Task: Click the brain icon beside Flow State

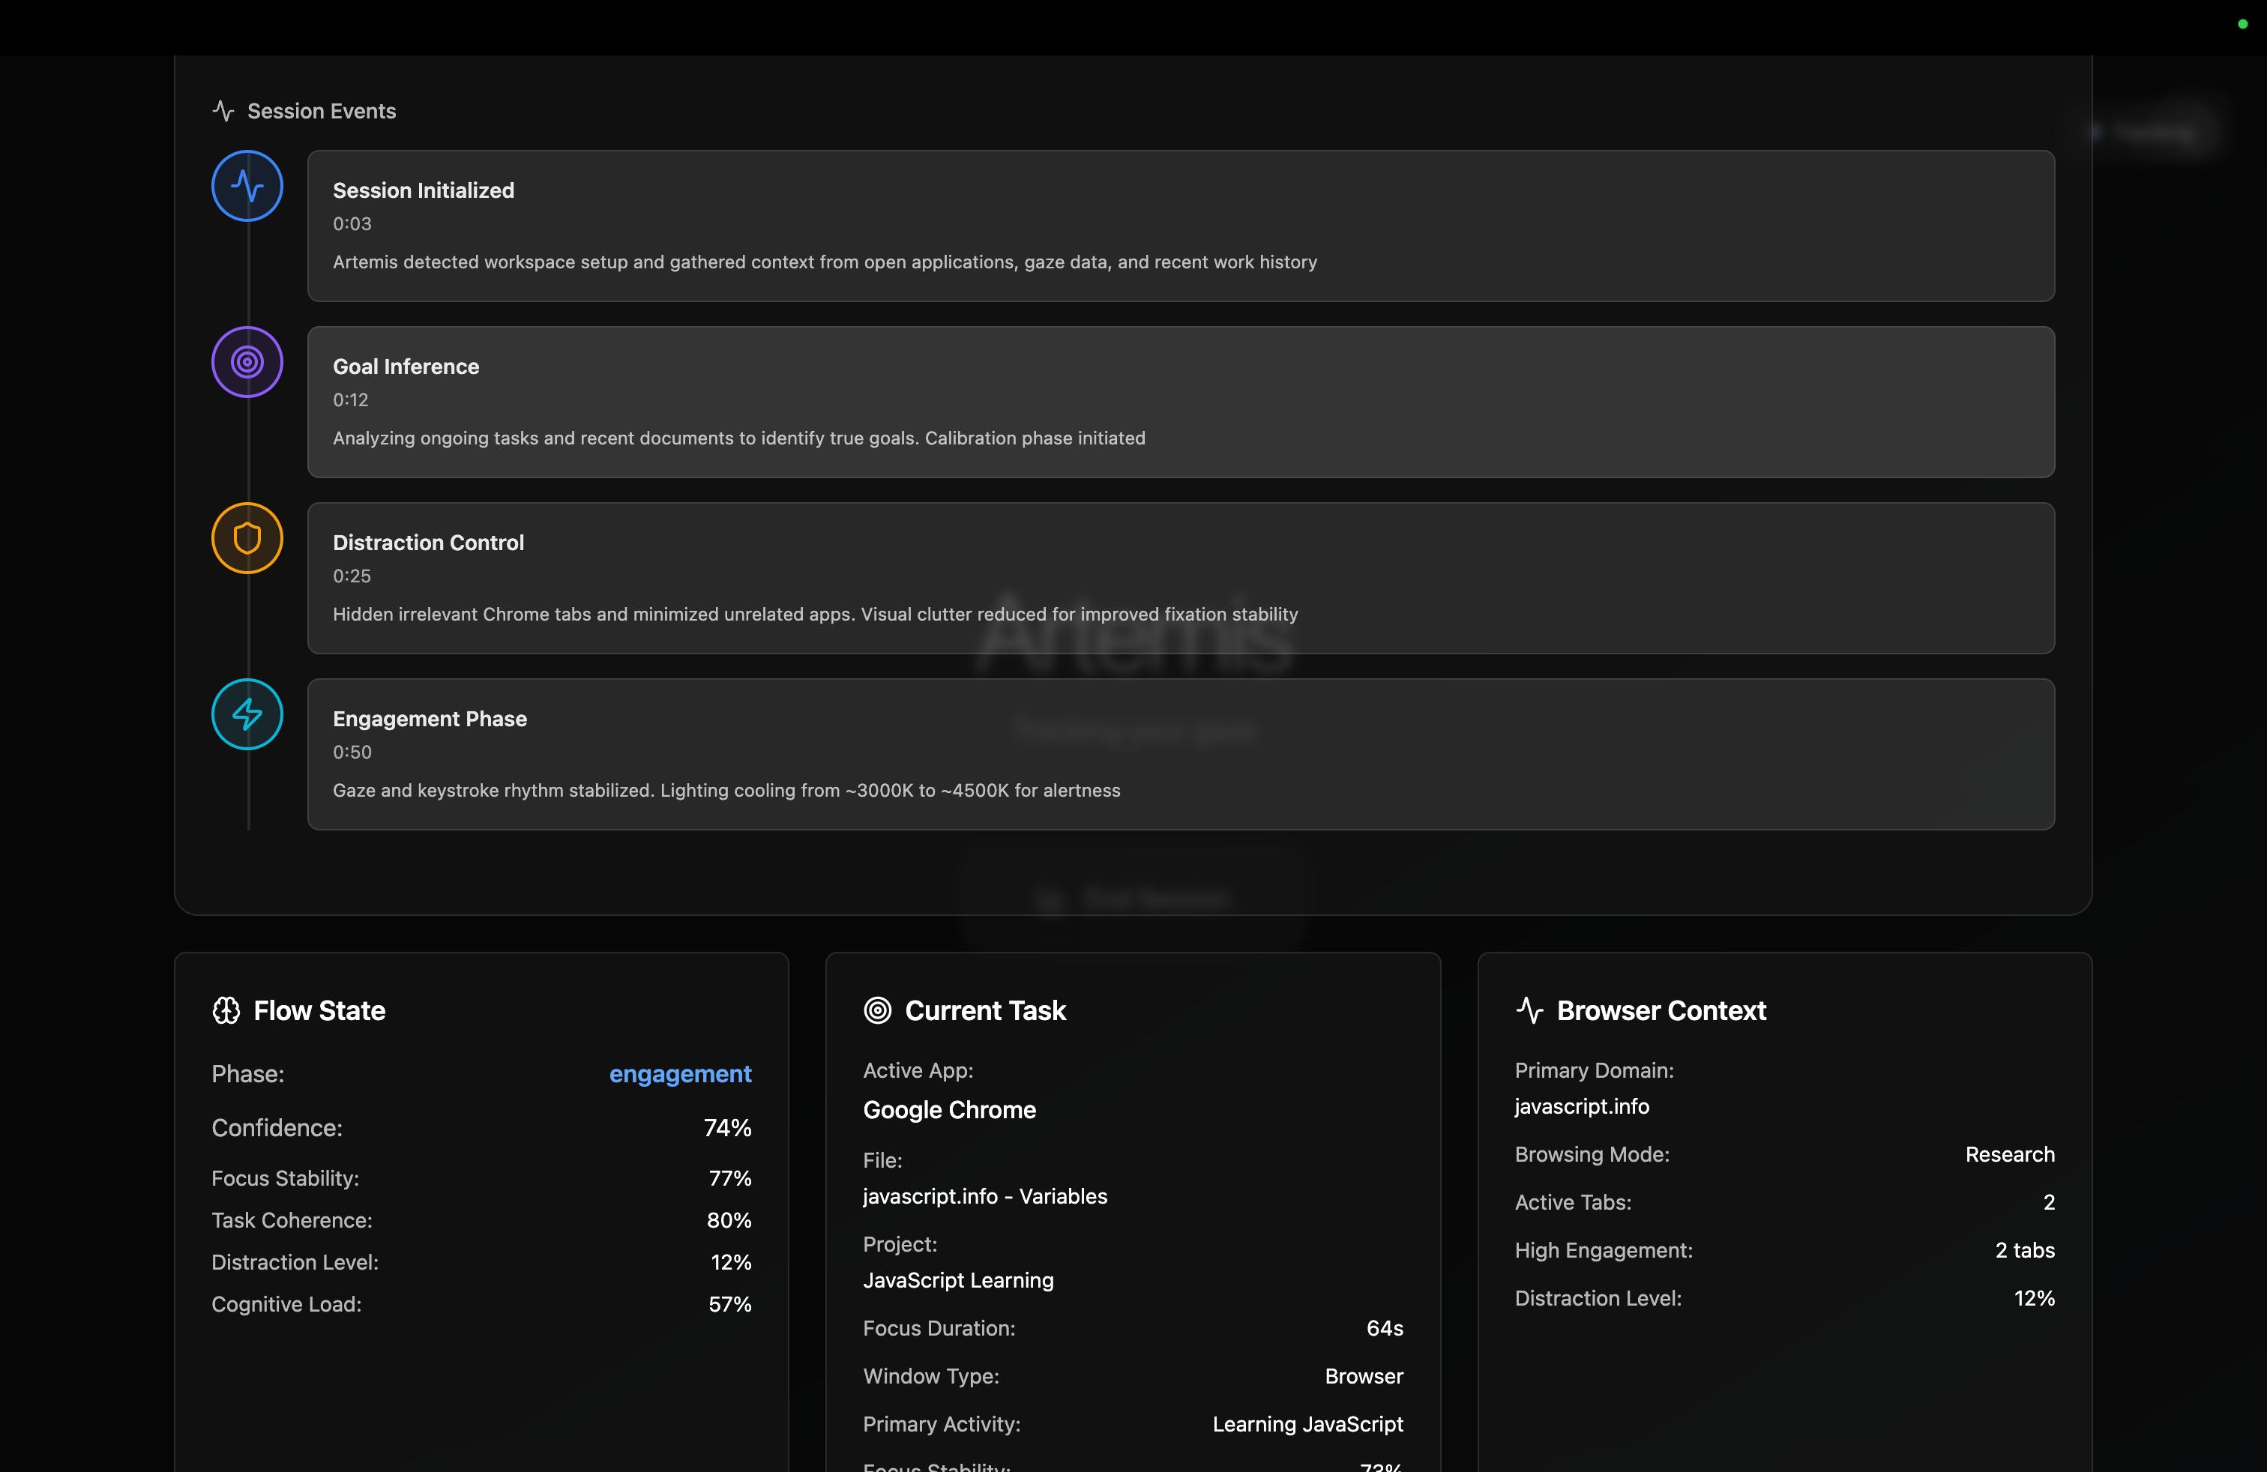Action: pos(226,1011)
